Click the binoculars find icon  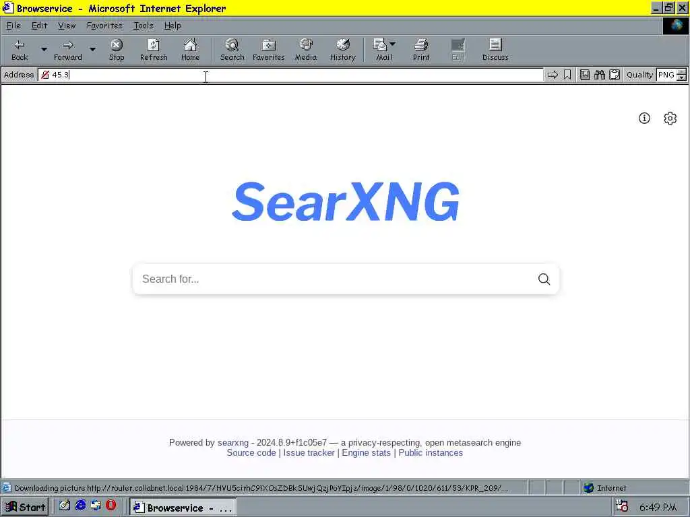[599, 75]
